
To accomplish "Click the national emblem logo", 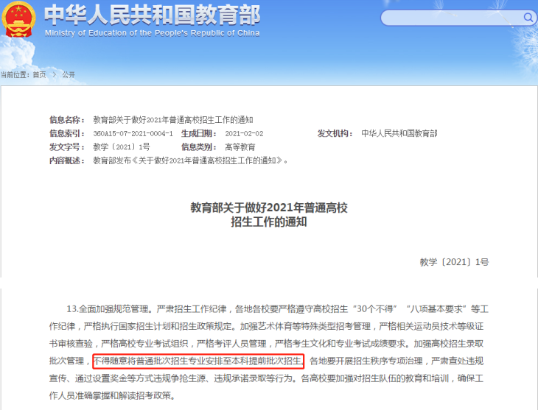I will 18,20.
